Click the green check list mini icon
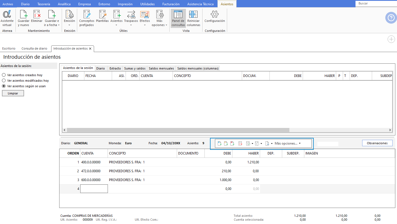Screen dimensions: 397x224 tap(248, 143)
